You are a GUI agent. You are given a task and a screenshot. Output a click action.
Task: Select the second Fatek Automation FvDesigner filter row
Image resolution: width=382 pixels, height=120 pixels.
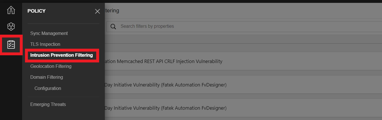coord(243,108)
